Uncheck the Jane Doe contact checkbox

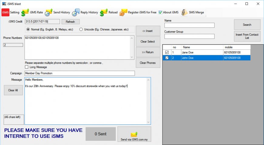[x=167, y=52]
